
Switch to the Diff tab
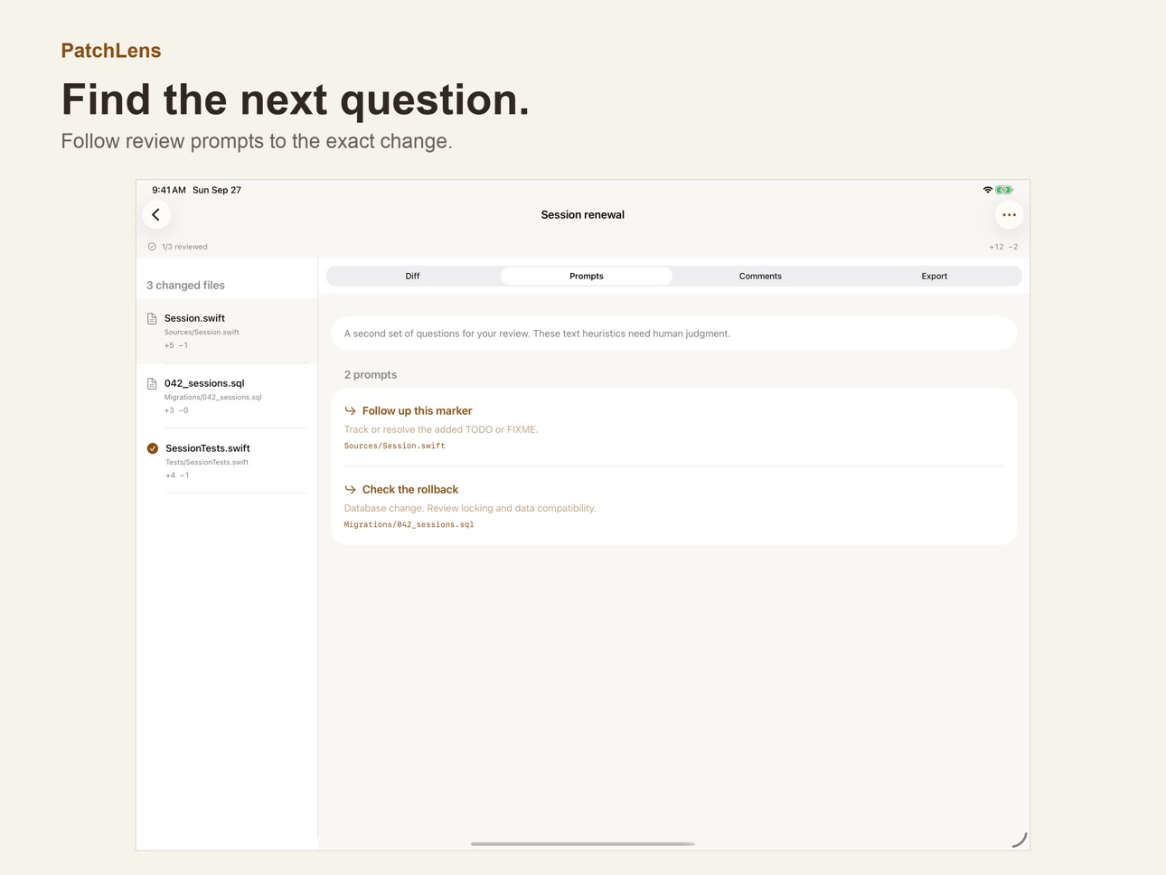click(x=412, y=277)
